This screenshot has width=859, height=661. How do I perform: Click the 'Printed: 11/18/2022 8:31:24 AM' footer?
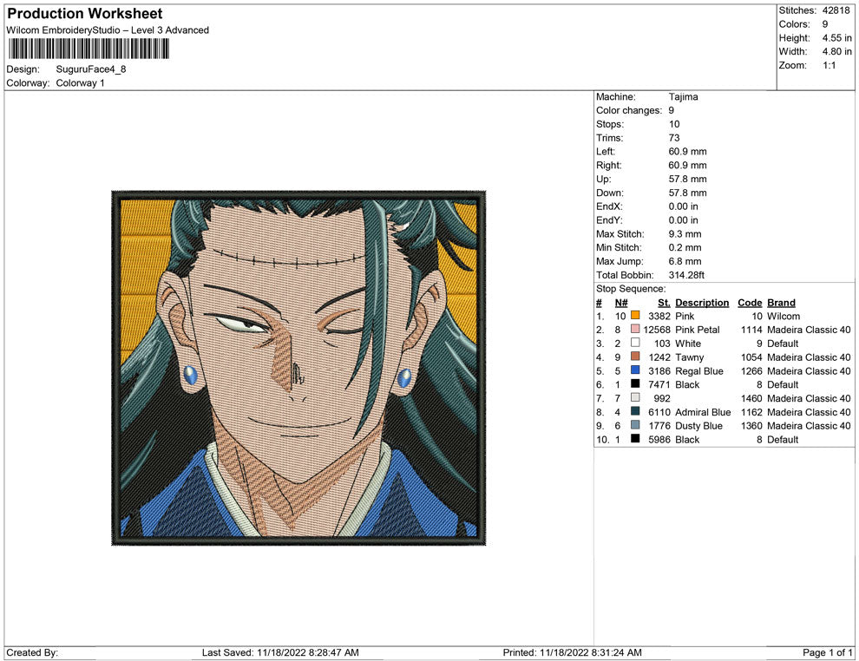(x=573, y=652)
